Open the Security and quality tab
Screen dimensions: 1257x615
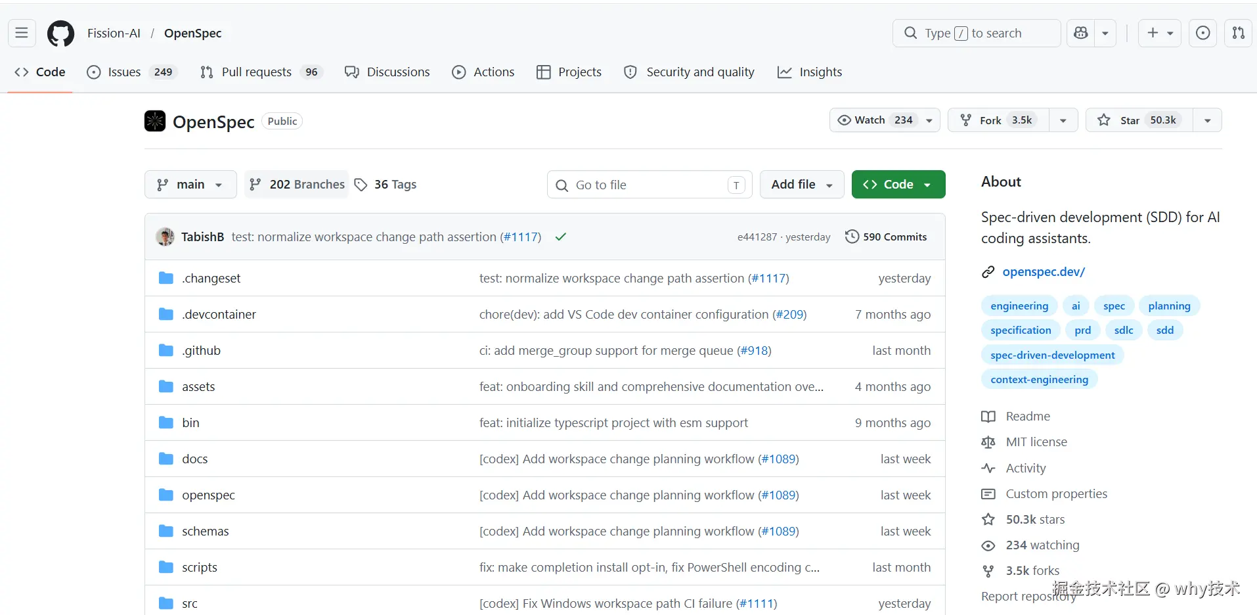[x=689, y=72]
